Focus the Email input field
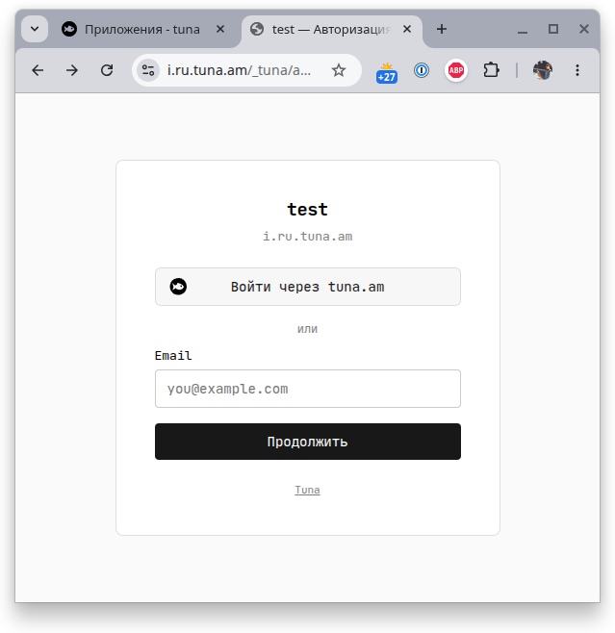The image size is (615, 633). pyautogui.click(x=308, y=389)
